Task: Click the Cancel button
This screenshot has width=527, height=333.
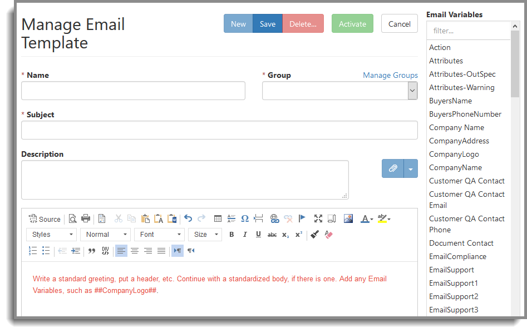Action: coord(399,23)
